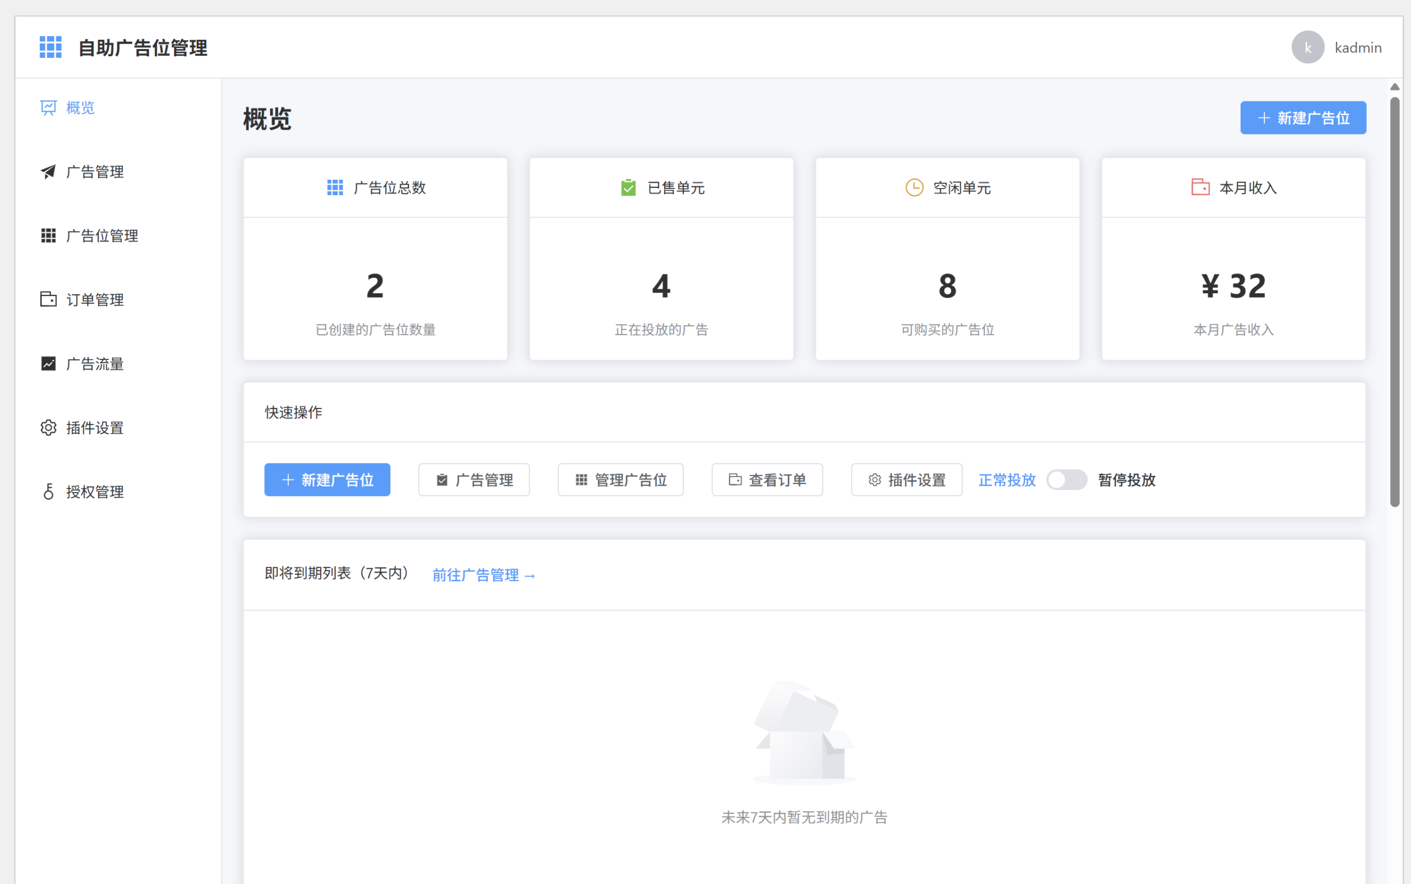Click the 查看订单 quick action button
The width and height of the screenshot is (1411, 884).
pos(767,480)
